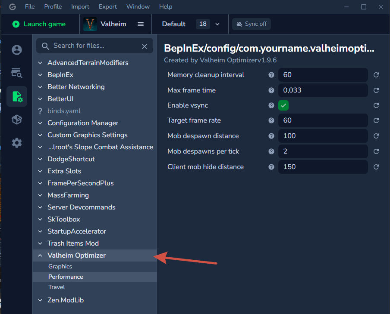Open the Window menu
This screenshot has width=390, height=314.
click(x=138, y=7)
